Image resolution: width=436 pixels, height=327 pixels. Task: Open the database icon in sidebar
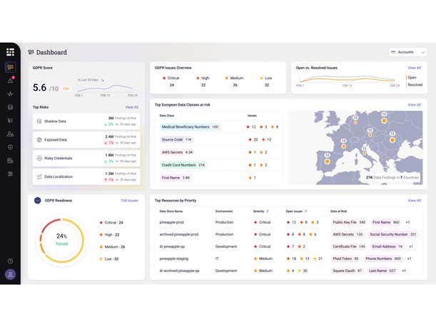[10, 107]
